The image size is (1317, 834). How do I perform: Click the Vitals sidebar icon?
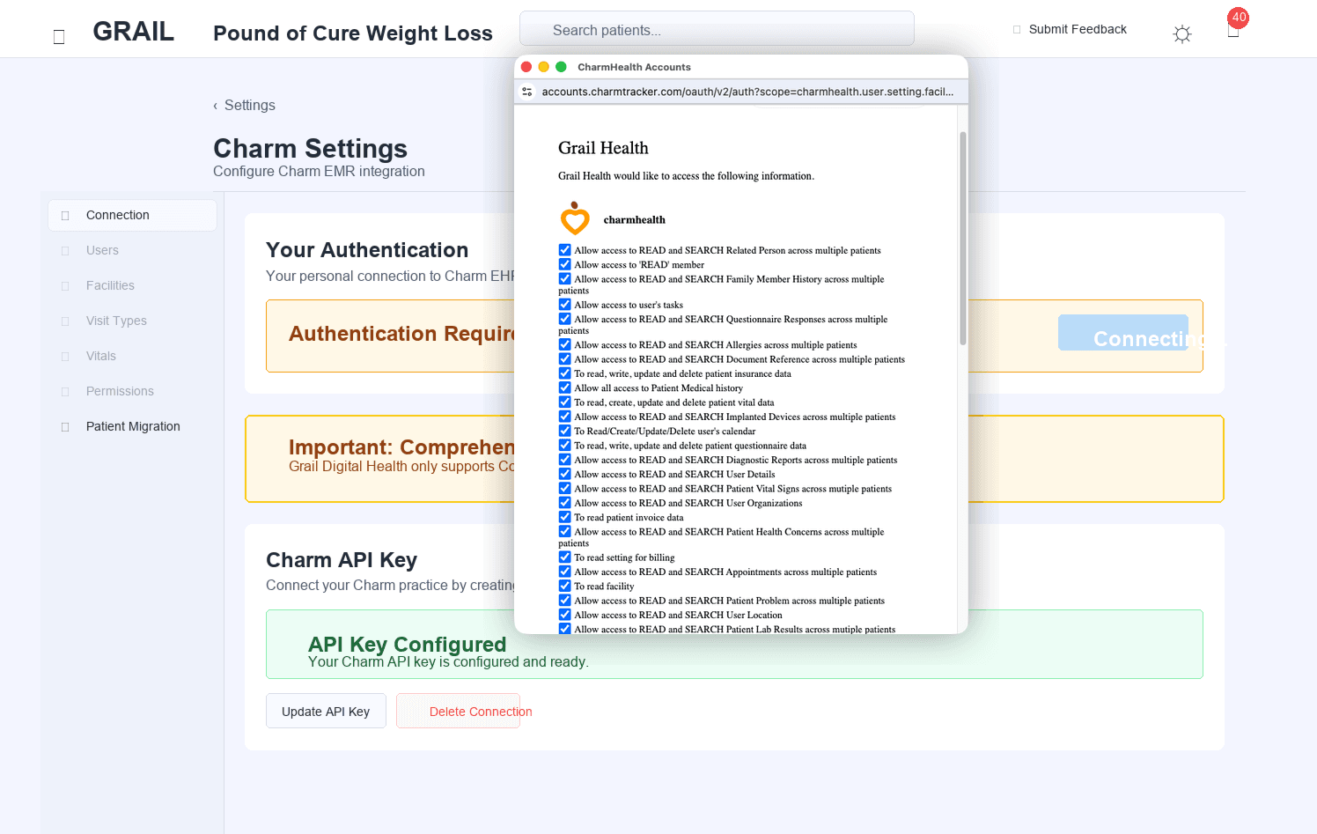[x=65, y=357]
